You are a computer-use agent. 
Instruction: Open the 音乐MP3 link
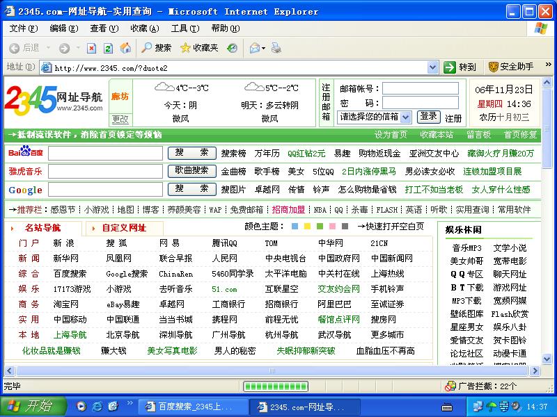point(466,248)
